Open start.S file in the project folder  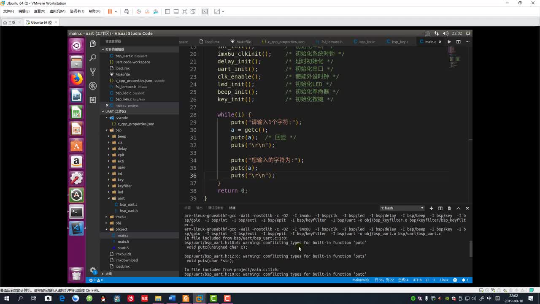click(x=123, y=248)
